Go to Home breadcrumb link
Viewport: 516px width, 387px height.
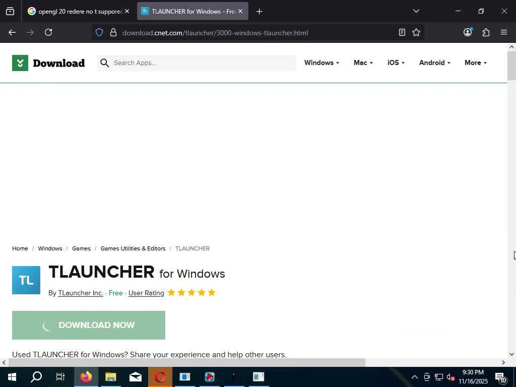click(x=20, y=248)
